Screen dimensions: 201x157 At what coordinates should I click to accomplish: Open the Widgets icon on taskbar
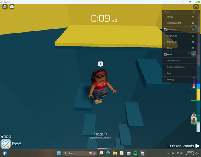click(x=5, y=153)
